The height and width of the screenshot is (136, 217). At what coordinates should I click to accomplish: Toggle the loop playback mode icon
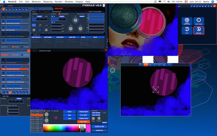click(34, 25)
